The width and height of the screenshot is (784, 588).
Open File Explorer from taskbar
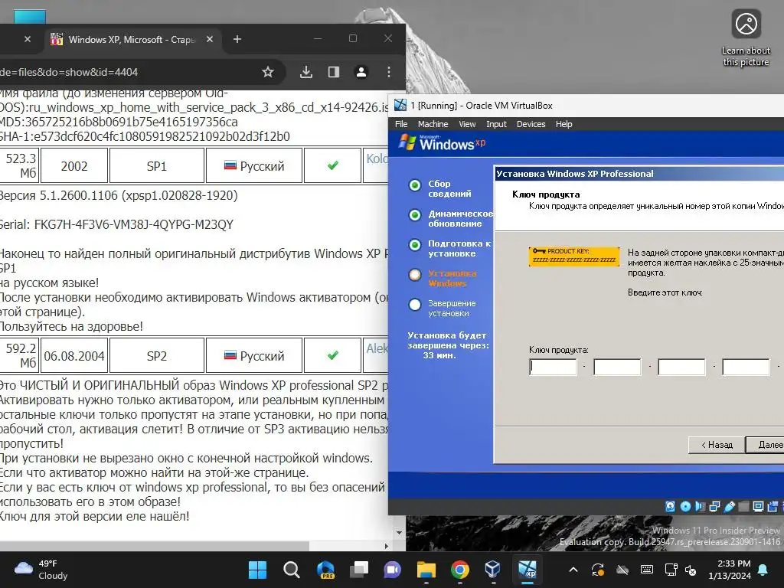[x=426, y=570]
